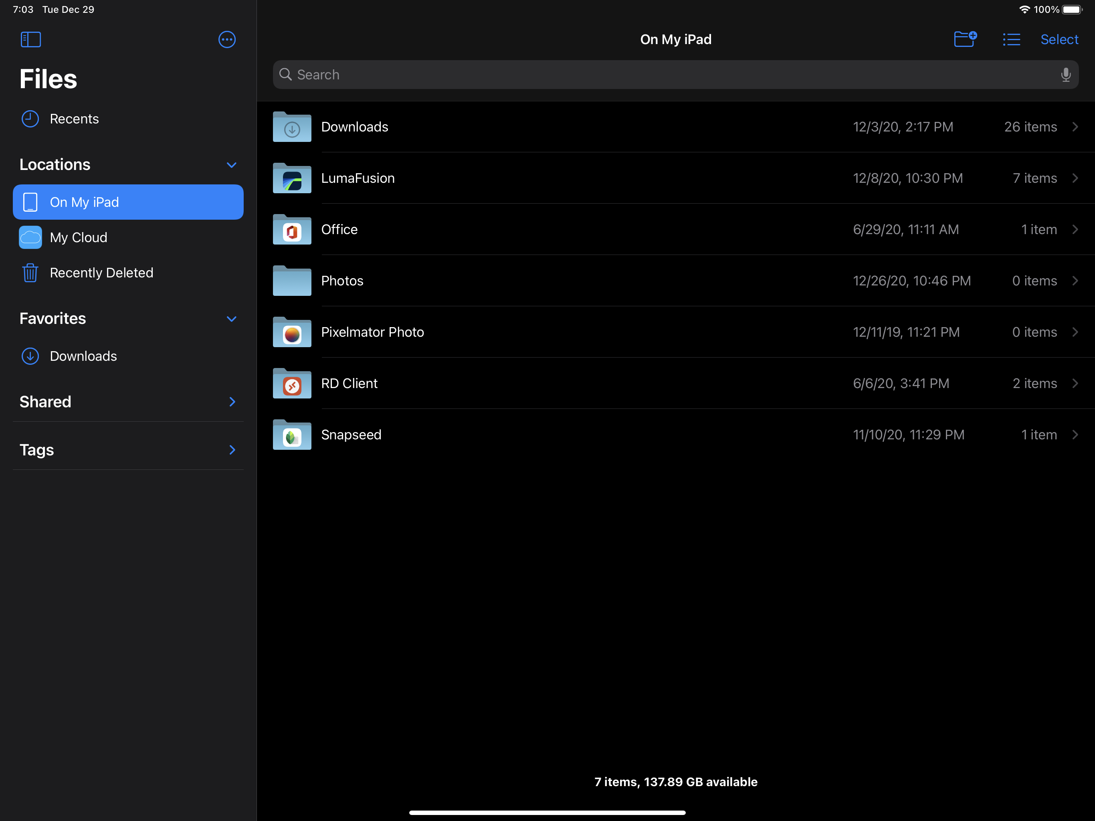Select My Cloud location
Image resolution: width=1095 pixels, height=821 pixels.
tap(128, 238)
